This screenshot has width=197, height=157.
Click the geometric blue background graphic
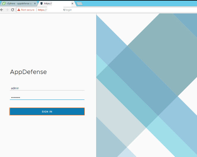click(x=147, y=85)
